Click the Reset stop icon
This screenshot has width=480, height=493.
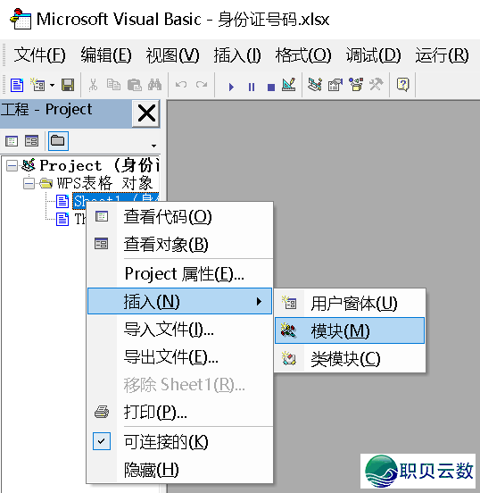271,88
